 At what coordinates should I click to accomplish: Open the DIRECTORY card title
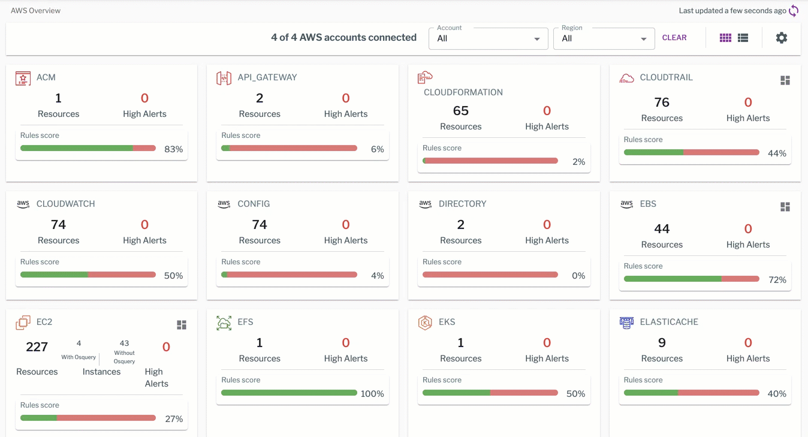462,204
